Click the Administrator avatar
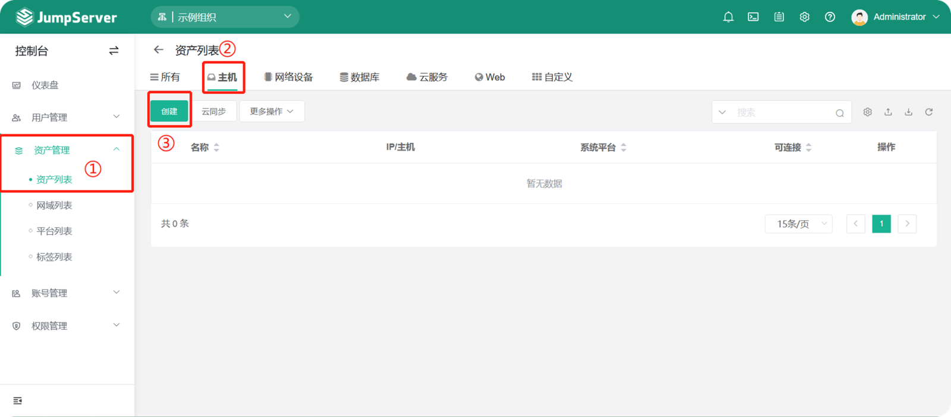Screen dimensions: 951x417 (x=859, y=17)
